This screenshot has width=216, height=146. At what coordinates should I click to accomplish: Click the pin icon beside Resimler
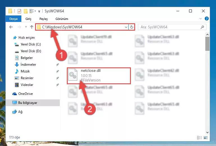[x=58, y=78]
